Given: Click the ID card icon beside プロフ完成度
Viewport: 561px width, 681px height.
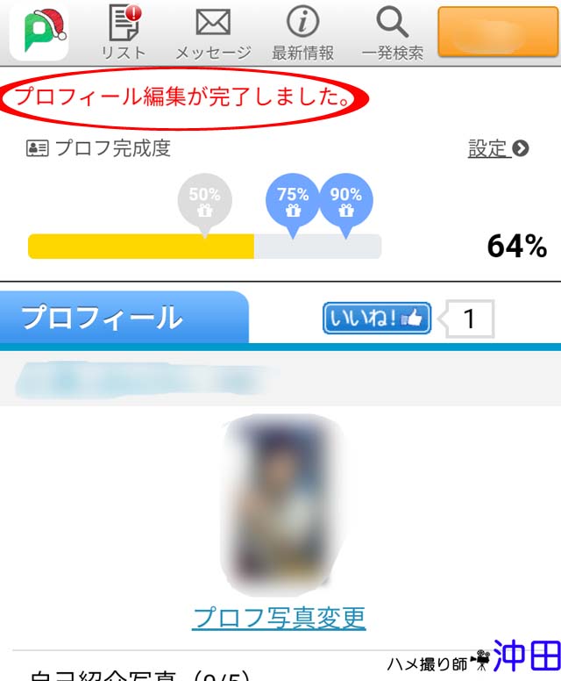Looking at the screenshot, I should click(x=38, y=148).
